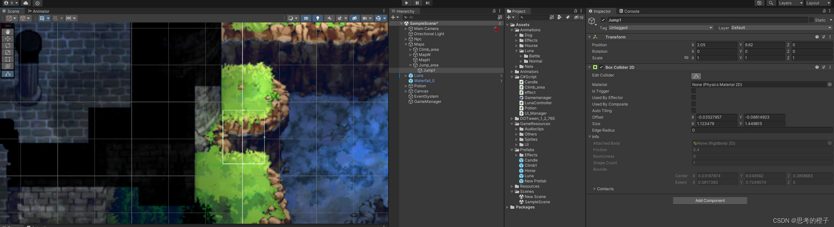Check the Is Trigger checkbox
This screenshot has width=834, height=227.
pyautogui.click(x=694, y=91)
